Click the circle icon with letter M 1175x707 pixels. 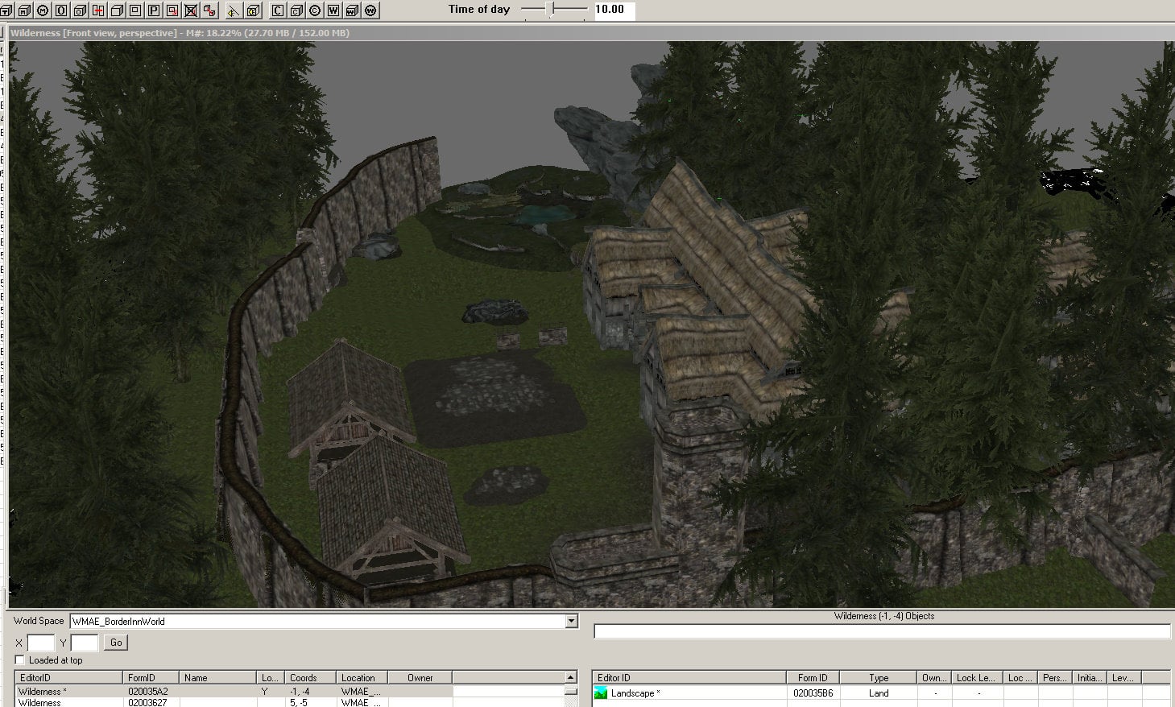coord(42,10)
